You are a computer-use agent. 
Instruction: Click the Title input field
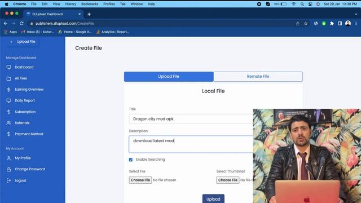point(191,119)
